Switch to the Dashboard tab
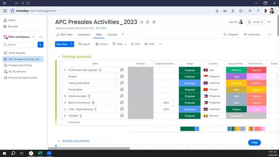279x157 pixels. (x=84, y=34)
